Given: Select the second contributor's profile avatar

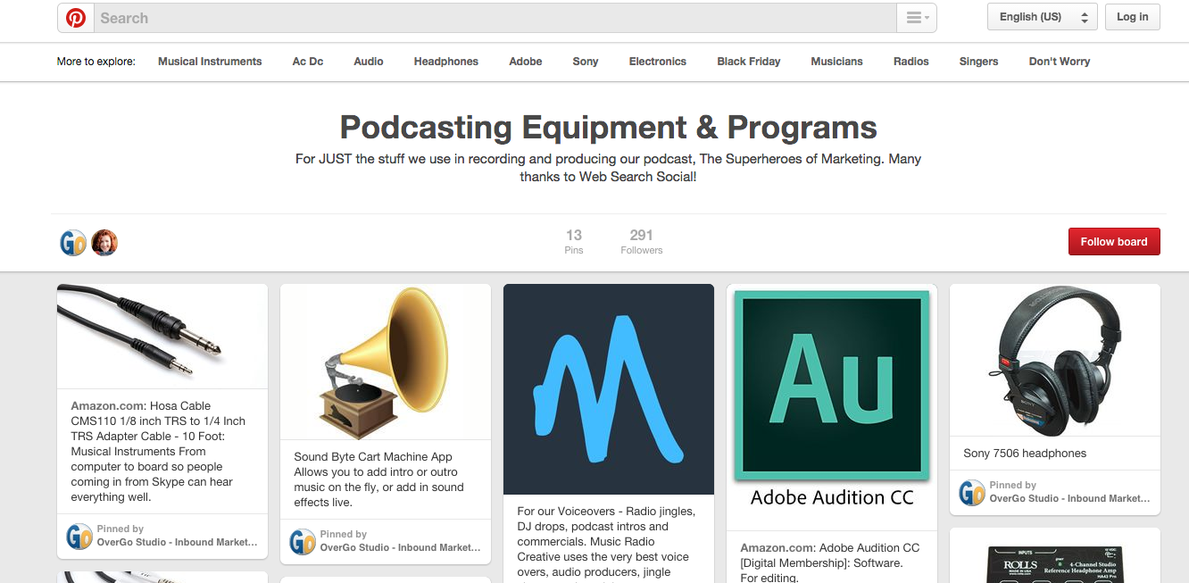Looking at the screenshot, I should coord(104,242).
